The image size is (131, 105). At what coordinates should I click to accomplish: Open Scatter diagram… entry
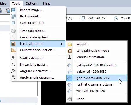[38, 58]
